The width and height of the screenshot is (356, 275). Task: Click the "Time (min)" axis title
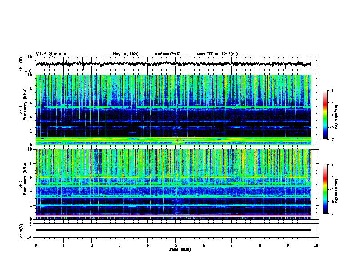pyautogui.click(x=180, y=249)
